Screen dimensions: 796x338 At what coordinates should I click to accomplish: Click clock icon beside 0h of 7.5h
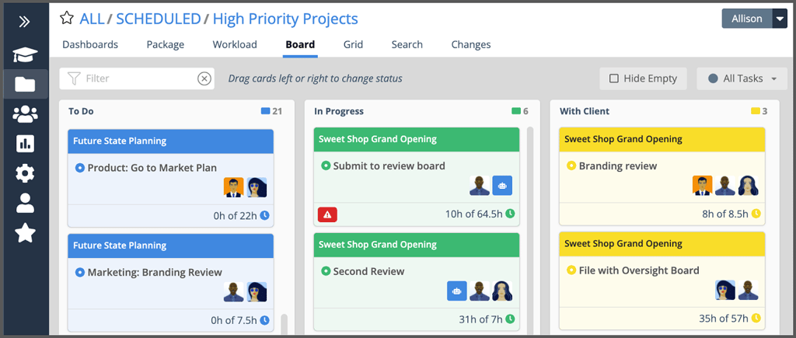click(264, 320)
